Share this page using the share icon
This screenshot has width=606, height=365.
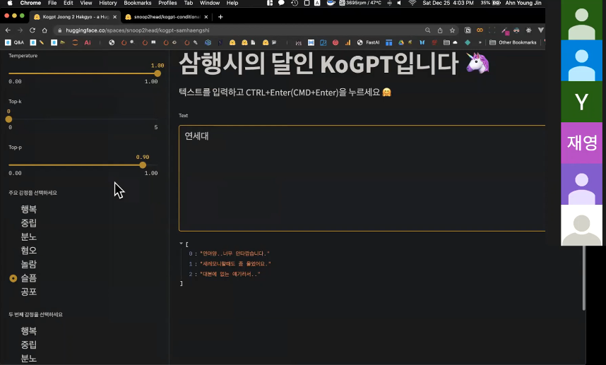440,30
